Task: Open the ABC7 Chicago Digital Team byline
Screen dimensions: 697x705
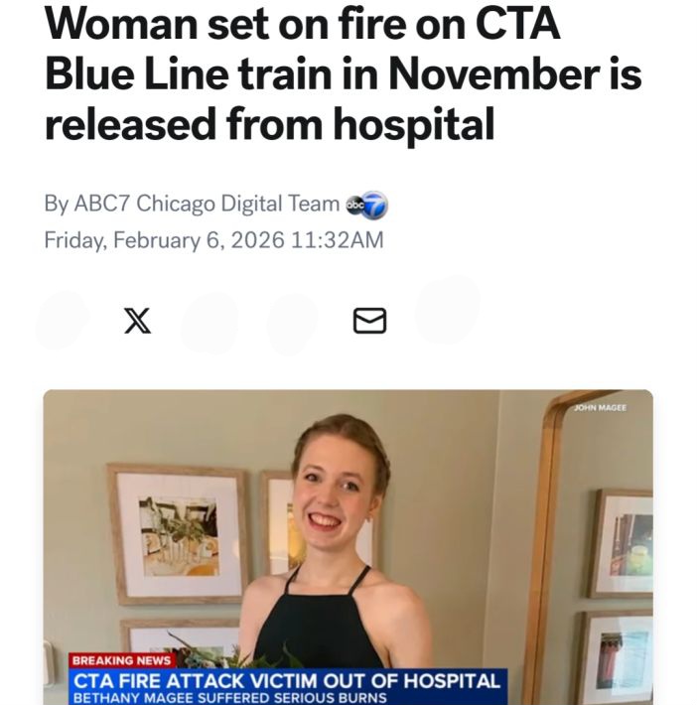Action: pyautogui.click(x=207, y=204)
